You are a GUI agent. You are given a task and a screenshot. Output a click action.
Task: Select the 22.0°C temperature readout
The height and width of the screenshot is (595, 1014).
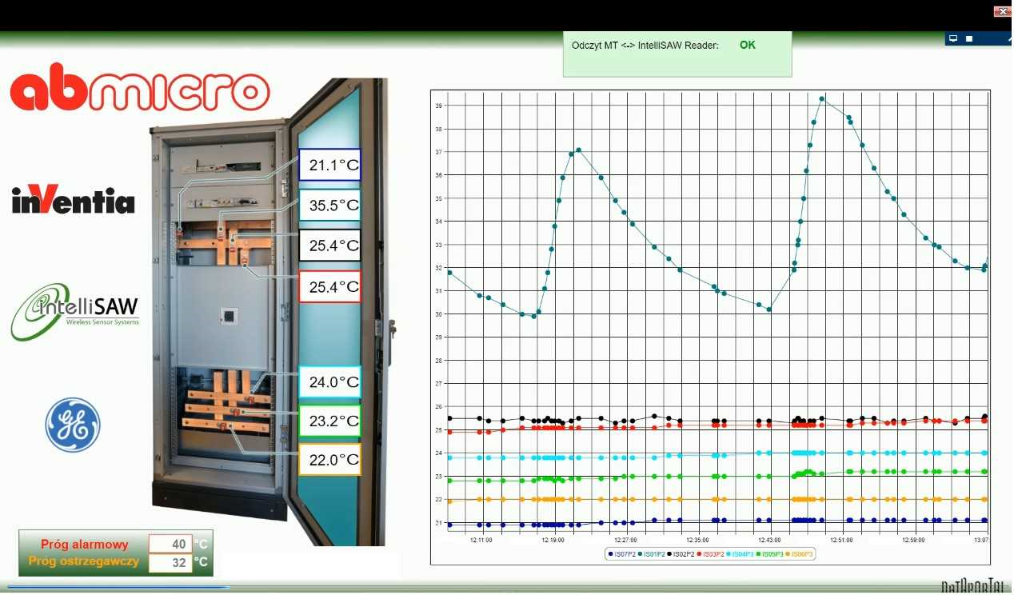(329, 460)
